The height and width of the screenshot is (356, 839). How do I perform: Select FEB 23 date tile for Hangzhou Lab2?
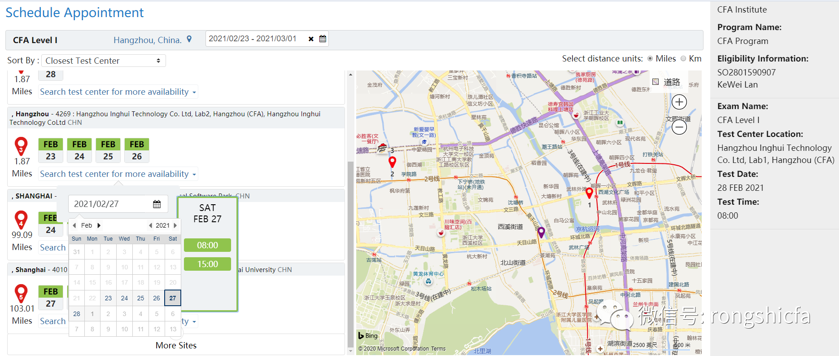tap(51, 150)
